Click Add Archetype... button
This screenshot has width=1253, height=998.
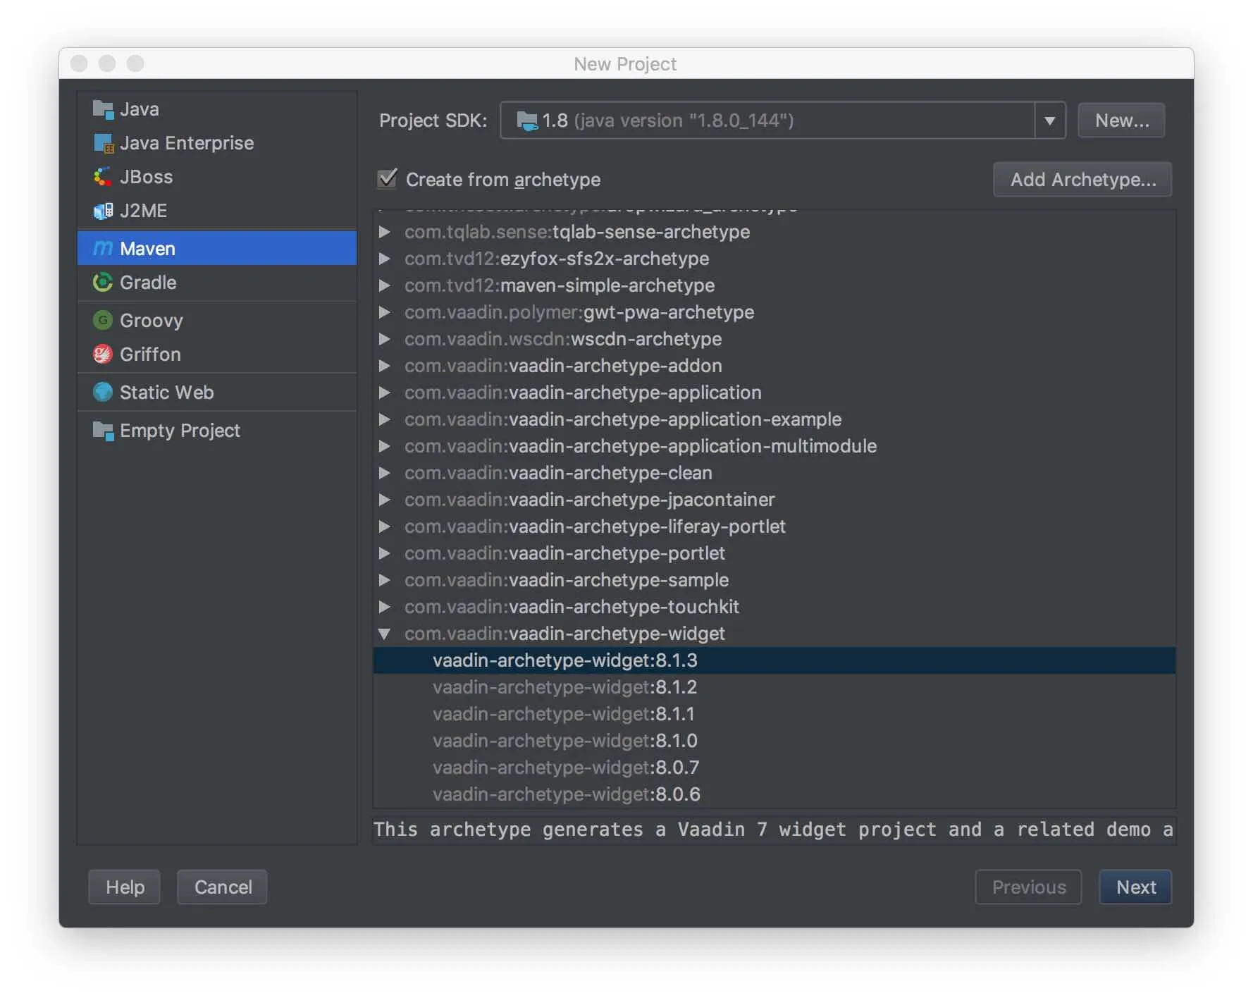(1082, 180)
